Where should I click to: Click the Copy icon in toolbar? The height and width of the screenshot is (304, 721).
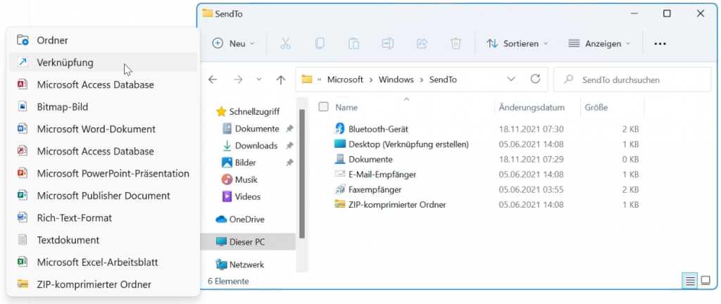(320, 44)
